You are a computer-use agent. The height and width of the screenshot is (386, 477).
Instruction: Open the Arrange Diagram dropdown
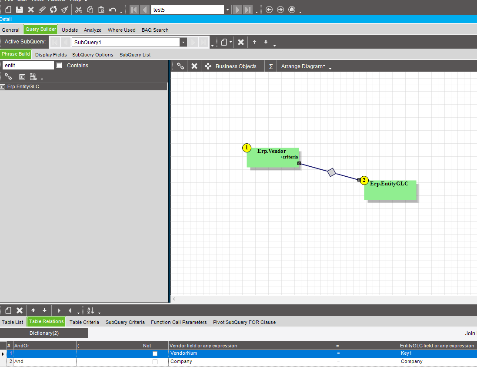click(x=303, y=66)
